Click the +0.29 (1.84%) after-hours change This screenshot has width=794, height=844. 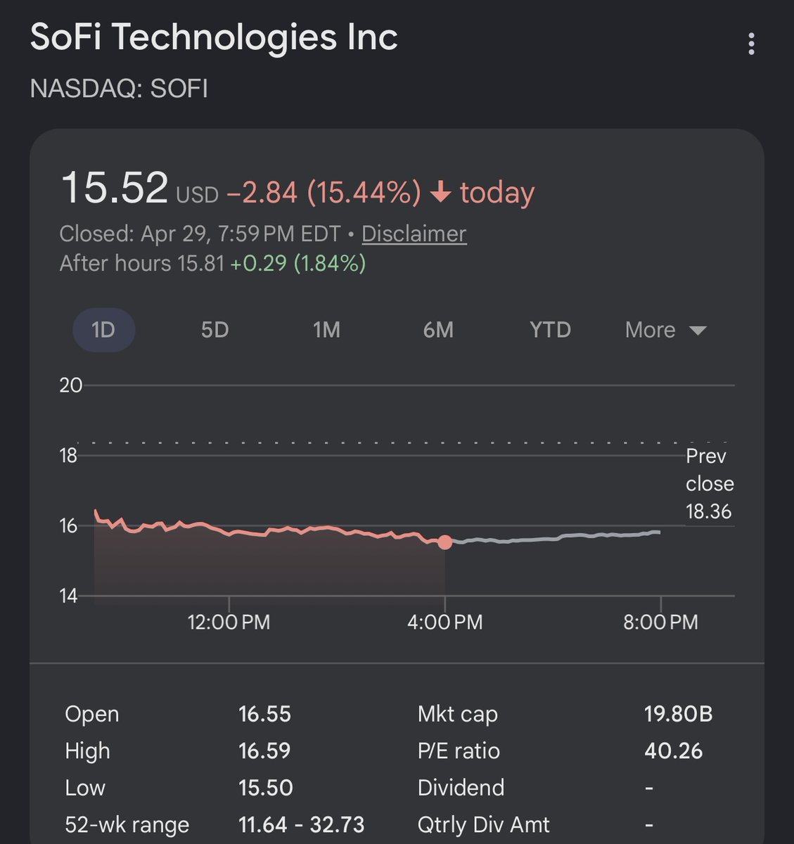pos(298,264)
